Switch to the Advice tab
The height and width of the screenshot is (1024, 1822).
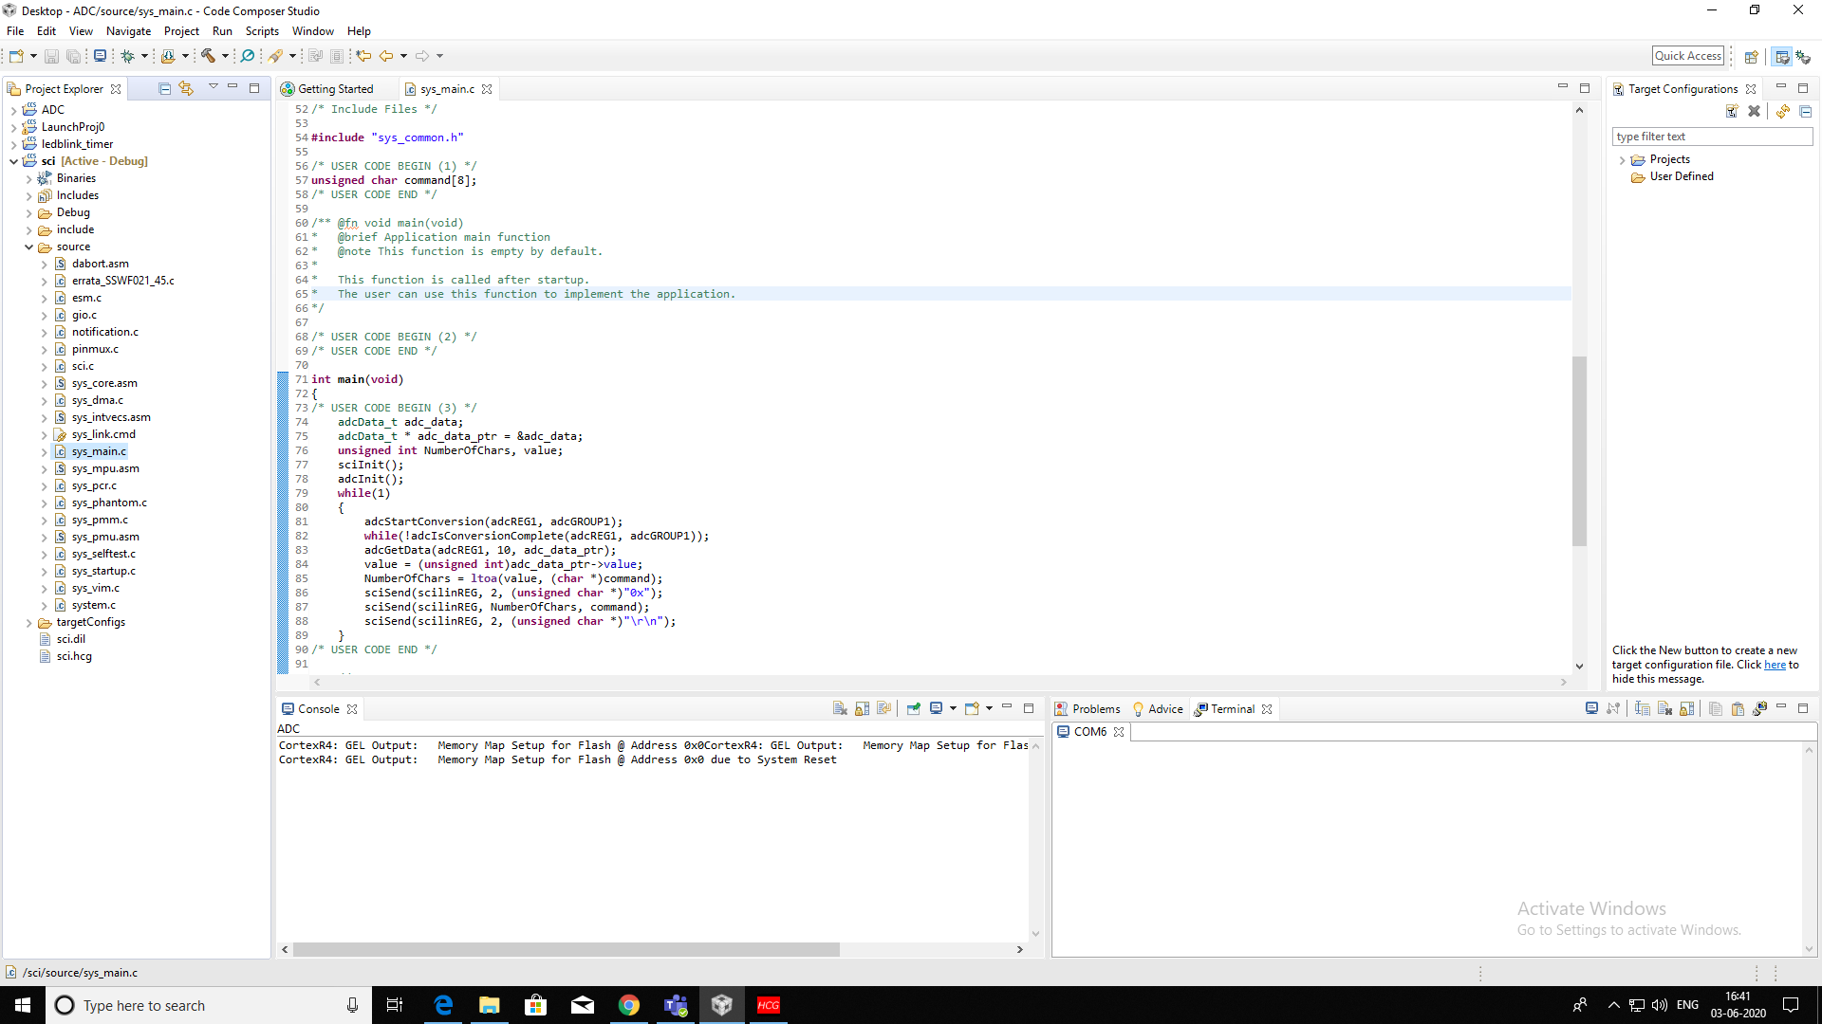coord(1158,709)
